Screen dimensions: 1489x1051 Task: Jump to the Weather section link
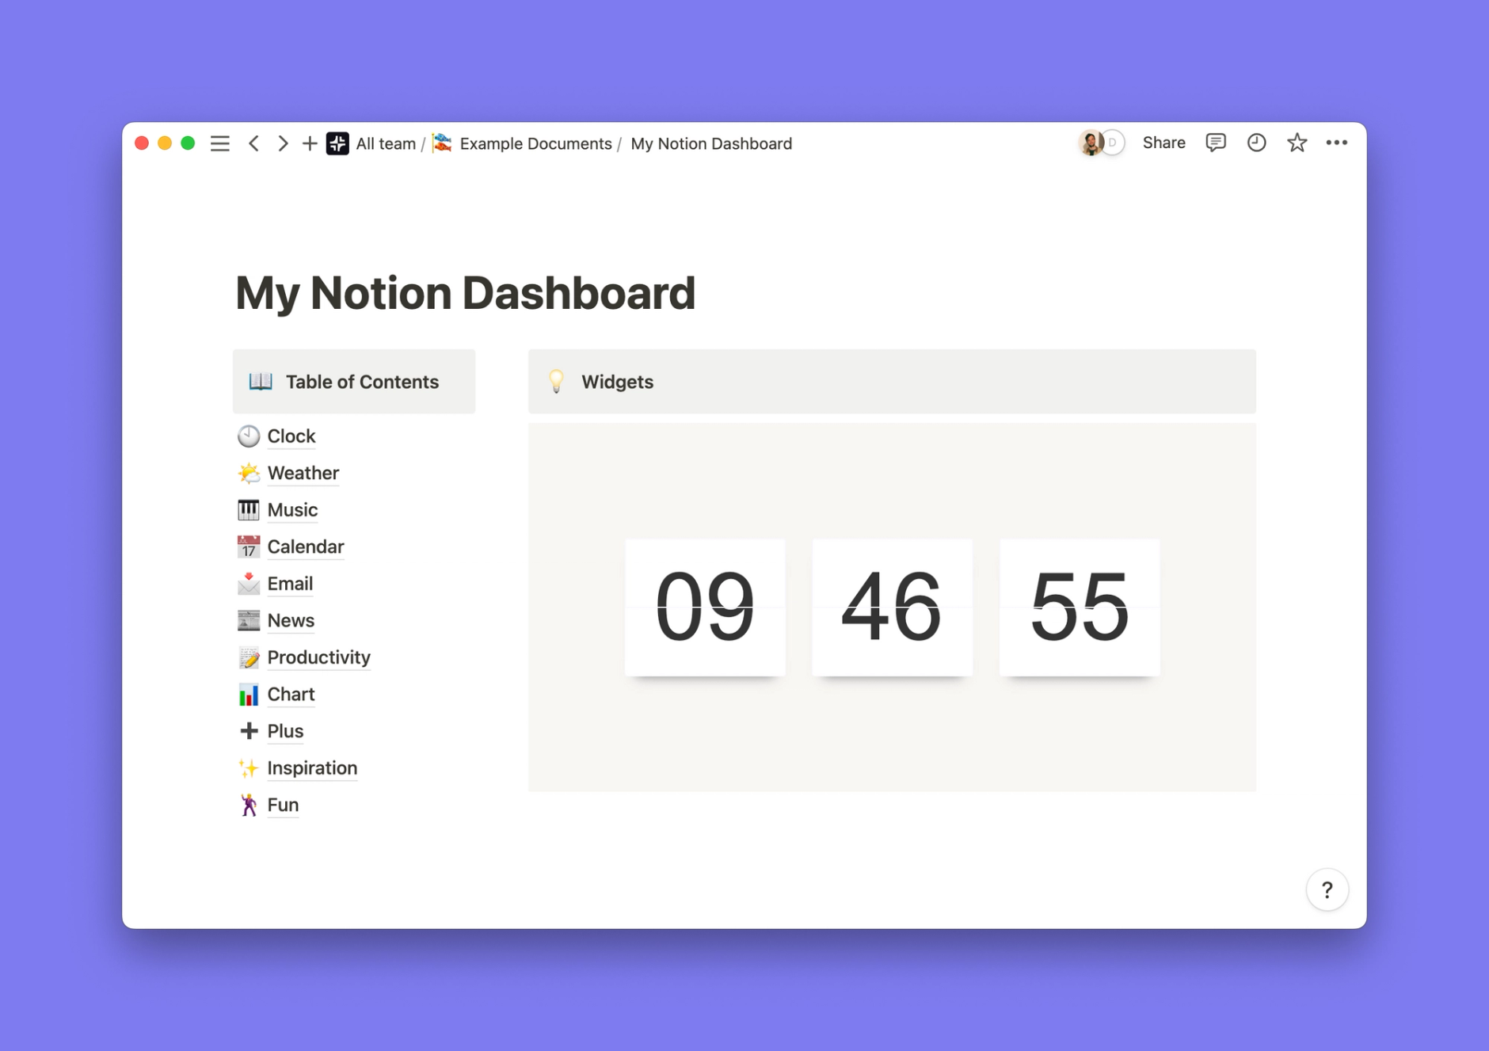click(303, 473)
